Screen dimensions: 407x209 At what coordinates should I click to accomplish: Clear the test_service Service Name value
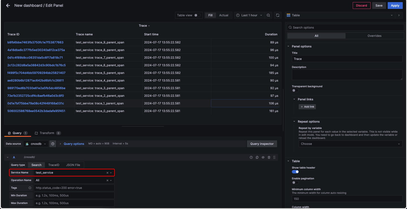[107, 173]
